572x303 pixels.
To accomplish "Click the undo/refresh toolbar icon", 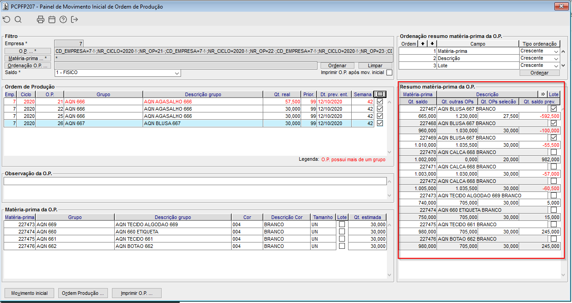I will 6,19.
